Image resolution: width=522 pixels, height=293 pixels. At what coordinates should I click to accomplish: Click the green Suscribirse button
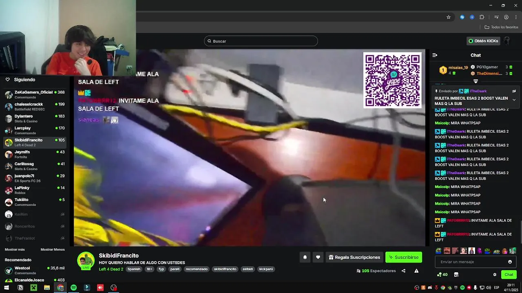(x=404, y=257)
